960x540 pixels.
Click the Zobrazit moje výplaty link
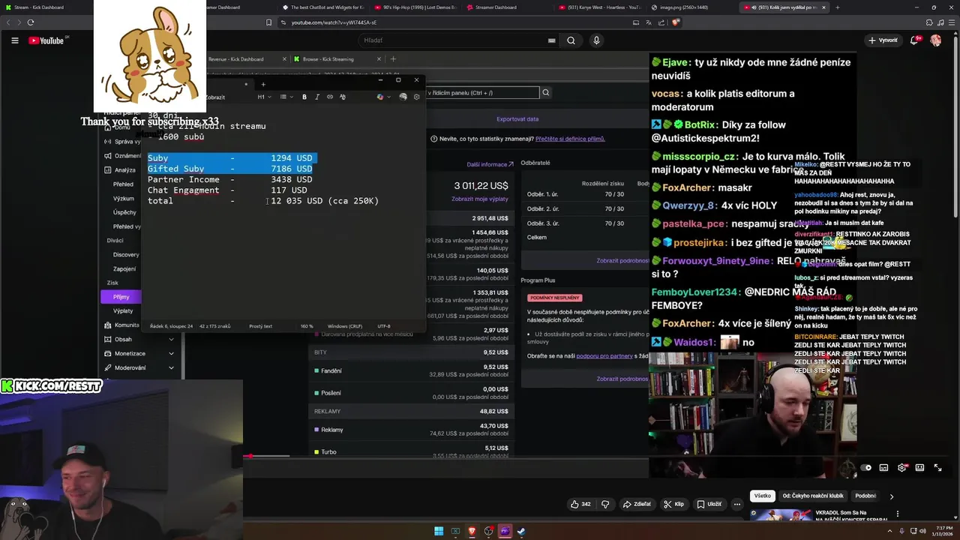tap(480, 199)
